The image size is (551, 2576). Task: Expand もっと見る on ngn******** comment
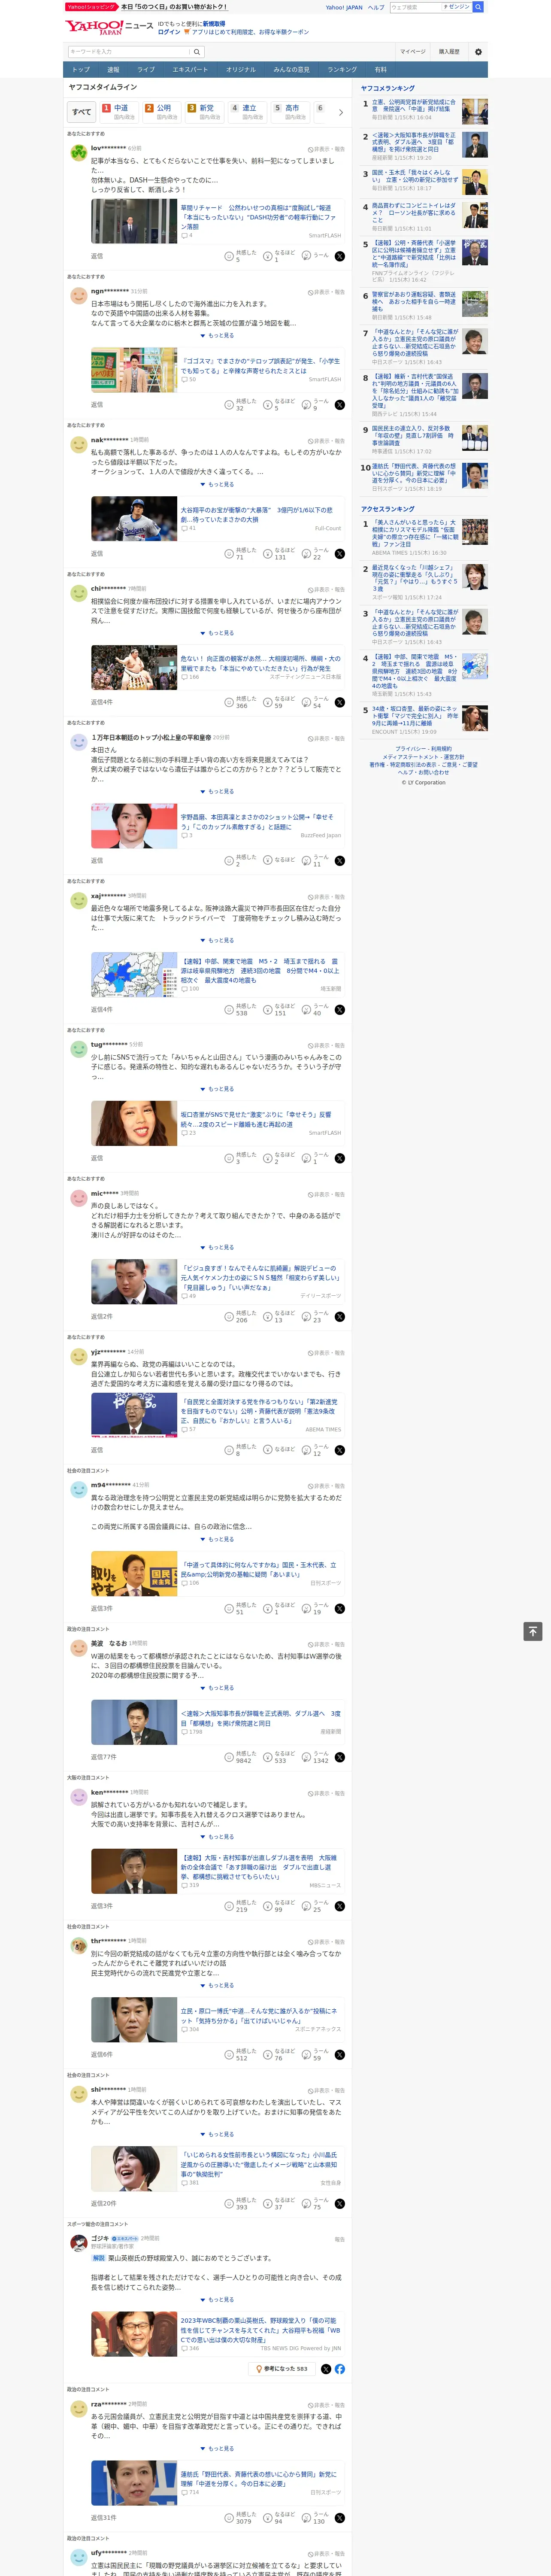click(217, 336)
